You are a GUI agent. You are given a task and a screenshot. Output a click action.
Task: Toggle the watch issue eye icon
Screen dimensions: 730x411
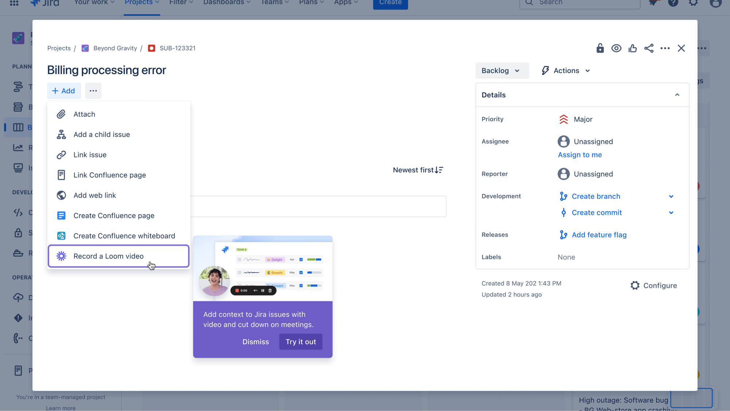(x=616, y=48)
